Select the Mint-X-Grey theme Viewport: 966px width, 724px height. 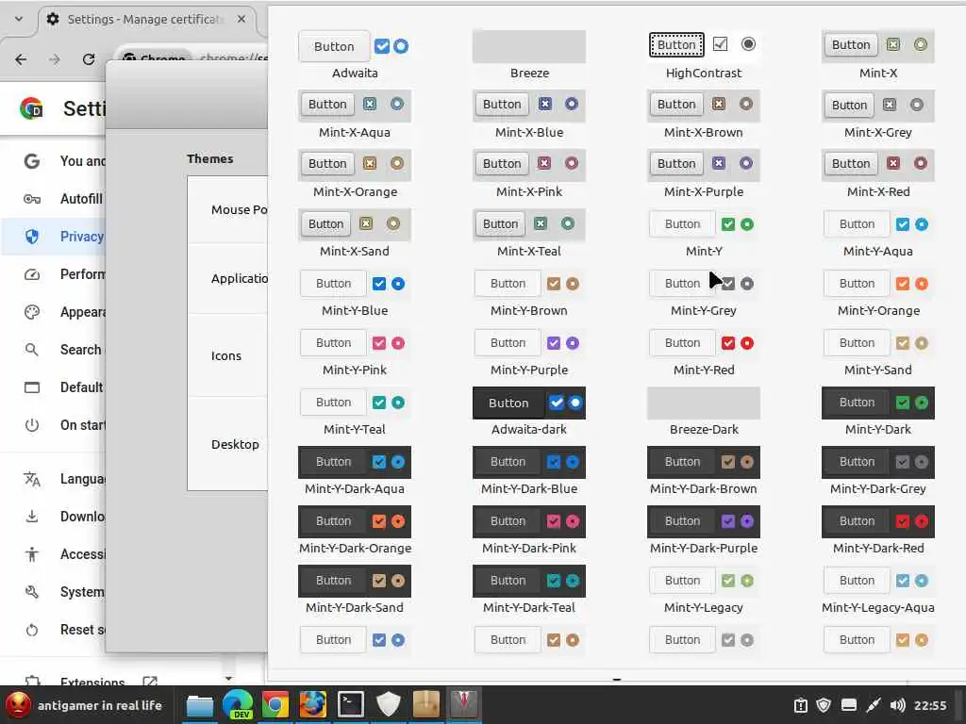click(x=878, y=115)
